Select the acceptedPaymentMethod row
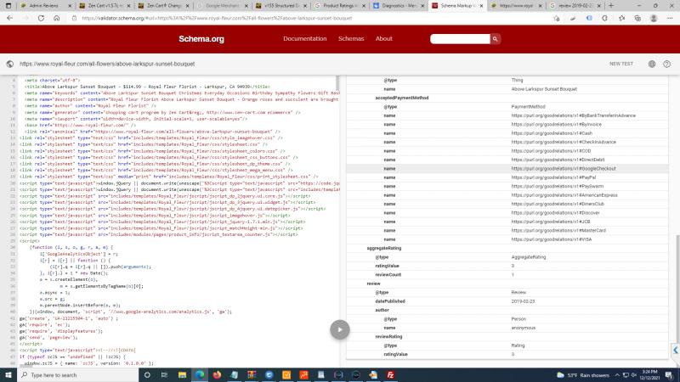 tap(507, 98)
